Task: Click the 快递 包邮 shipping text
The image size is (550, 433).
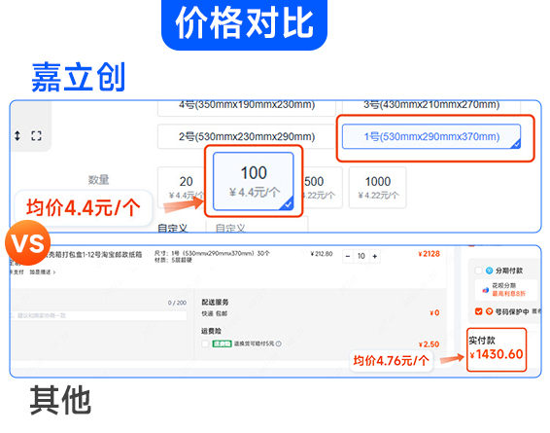Action: [x=215, y=313]
